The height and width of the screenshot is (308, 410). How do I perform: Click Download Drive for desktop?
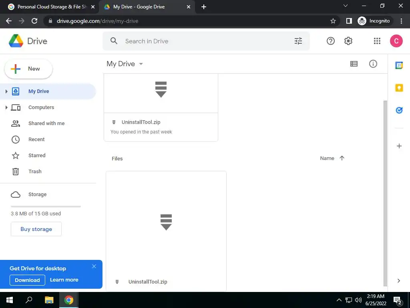tap(28, 280)
